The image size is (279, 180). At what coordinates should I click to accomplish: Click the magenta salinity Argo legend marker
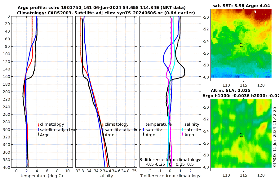182,135
